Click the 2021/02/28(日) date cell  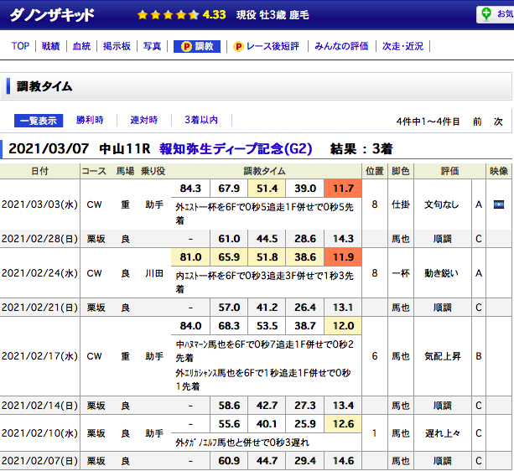click(39, 239)
